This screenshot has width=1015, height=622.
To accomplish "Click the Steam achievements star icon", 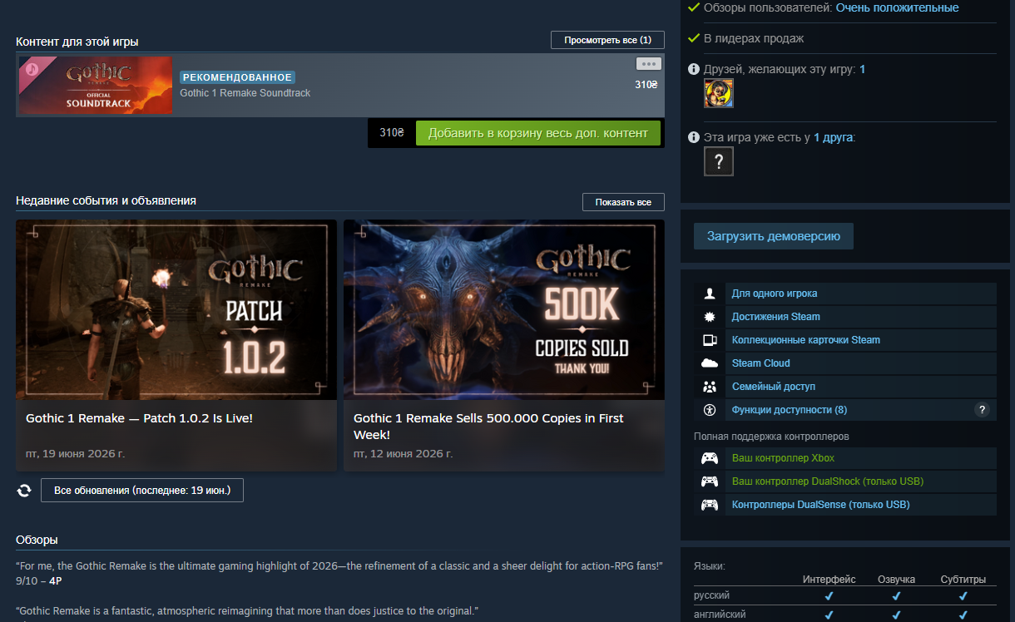I will coord(710,317).
